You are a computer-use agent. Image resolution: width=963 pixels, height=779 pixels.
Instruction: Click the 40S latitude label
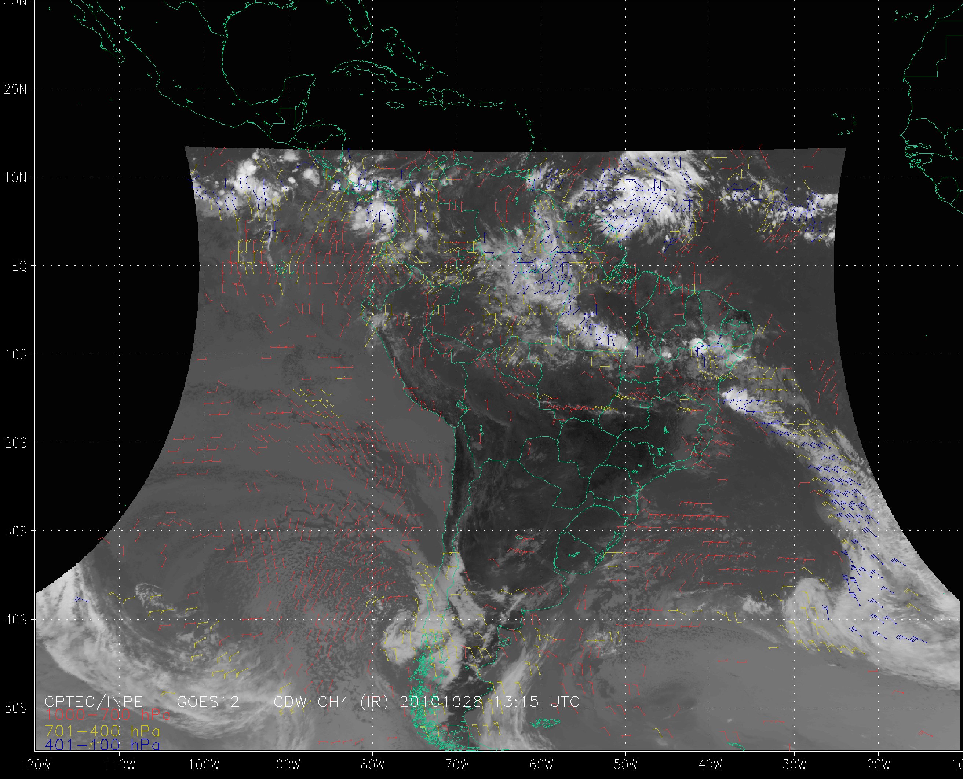pyautogui.click(x=15, y=620)
